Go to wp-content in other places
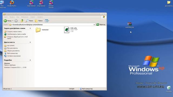The height and width of the screenshot is (97, 173). [x=11, y=46]
